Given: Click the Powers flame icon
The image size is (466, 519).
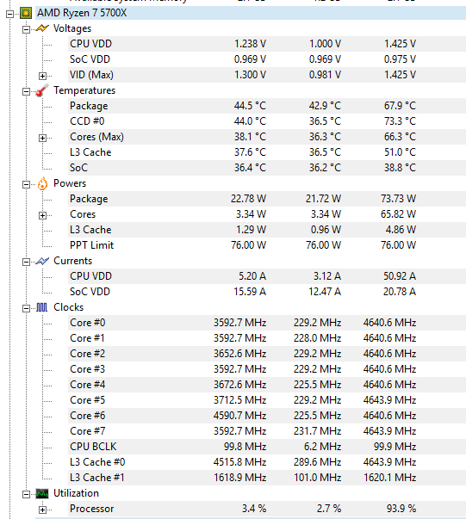Looking at the screenshot, I should (x=42, y=183).
